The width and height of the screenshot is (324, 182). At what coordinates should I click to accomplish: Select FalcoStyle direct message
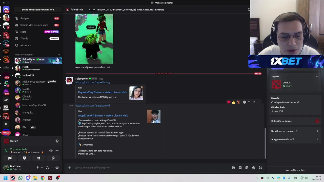[x=38, y=61]
